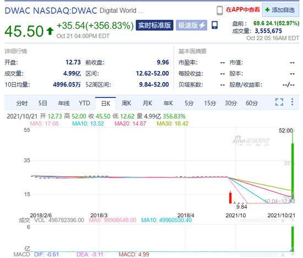Open the 年K chart tab
Screen dimensions: 303x258
168,103
